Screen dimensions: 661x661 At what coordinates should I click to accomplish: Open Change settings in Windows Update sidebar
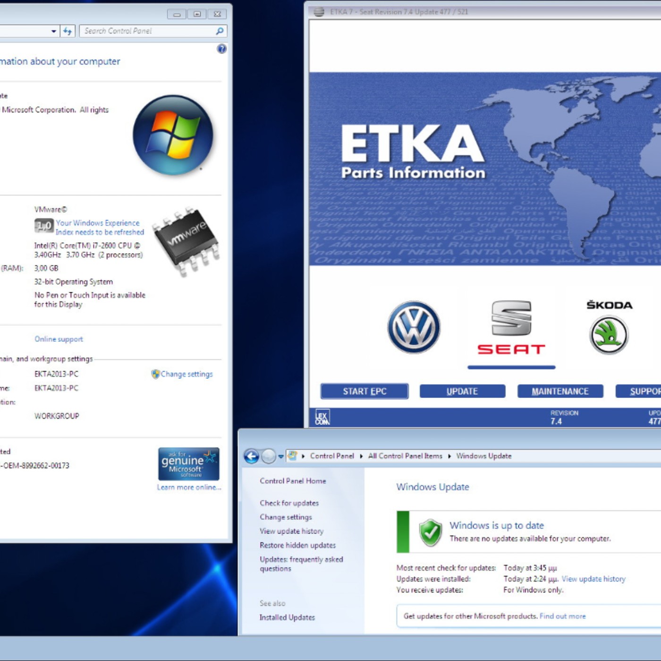click(x=286, y=517)
